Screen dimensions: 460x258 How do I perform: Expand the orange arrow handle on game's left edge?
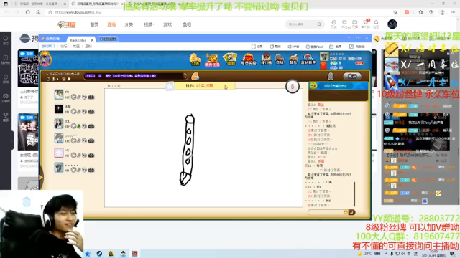coord(41,177)
